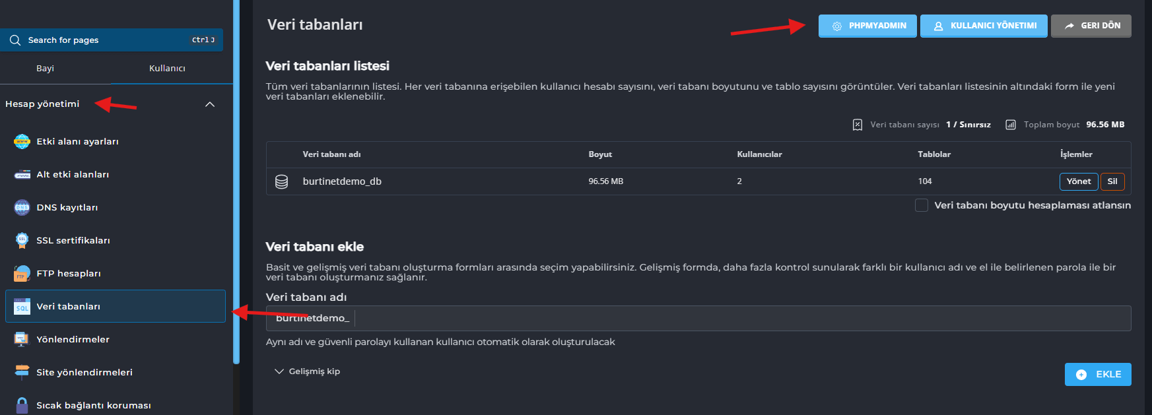Click the FTP hesapları folder icon
Viewport: 1152px width, 415px height.
click(22, 273)
